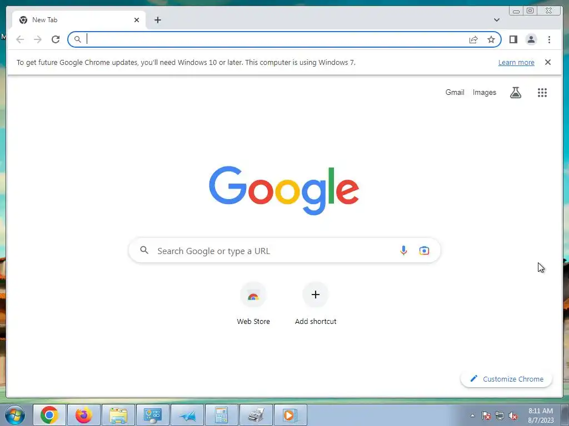Screen dimensions: 569x426
Task: Open the Web Store shortcut
Action: click(253, 303)
